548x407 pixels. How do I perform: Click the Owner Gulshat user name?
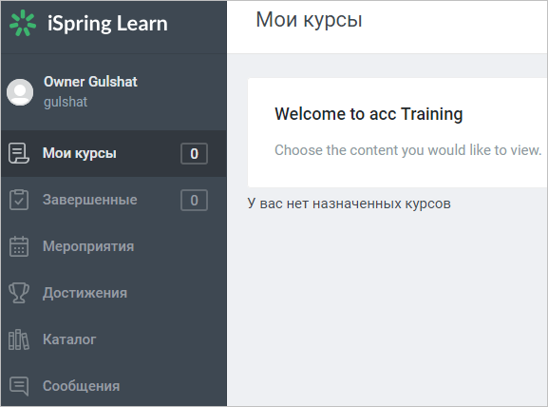click(x=90, y=82)
